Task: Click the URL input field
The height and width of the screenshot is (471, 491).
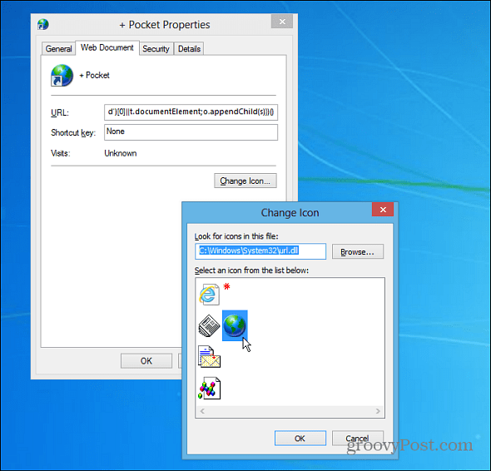Action: 191,112
